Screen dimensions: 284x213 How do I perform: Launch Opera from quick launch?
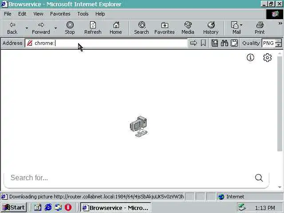click(68, 207)
